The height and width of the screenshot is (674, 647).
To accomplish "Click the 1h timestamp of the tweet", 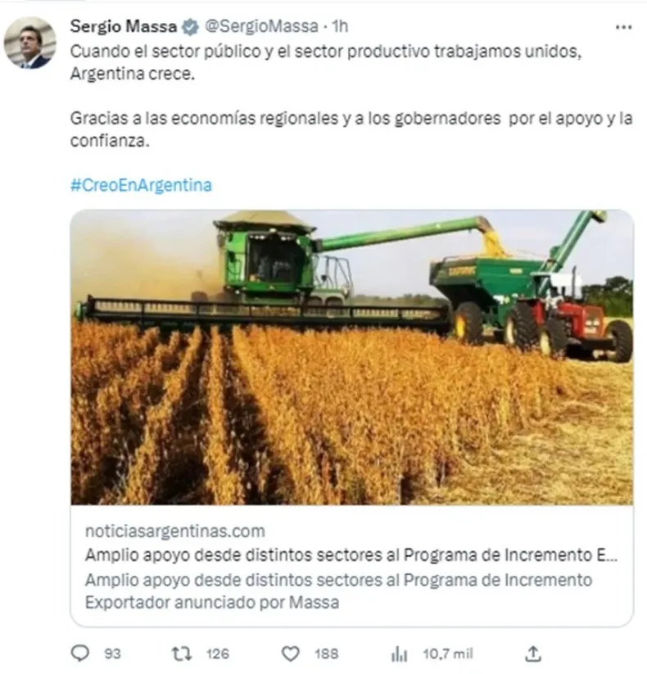I will 340,27.
